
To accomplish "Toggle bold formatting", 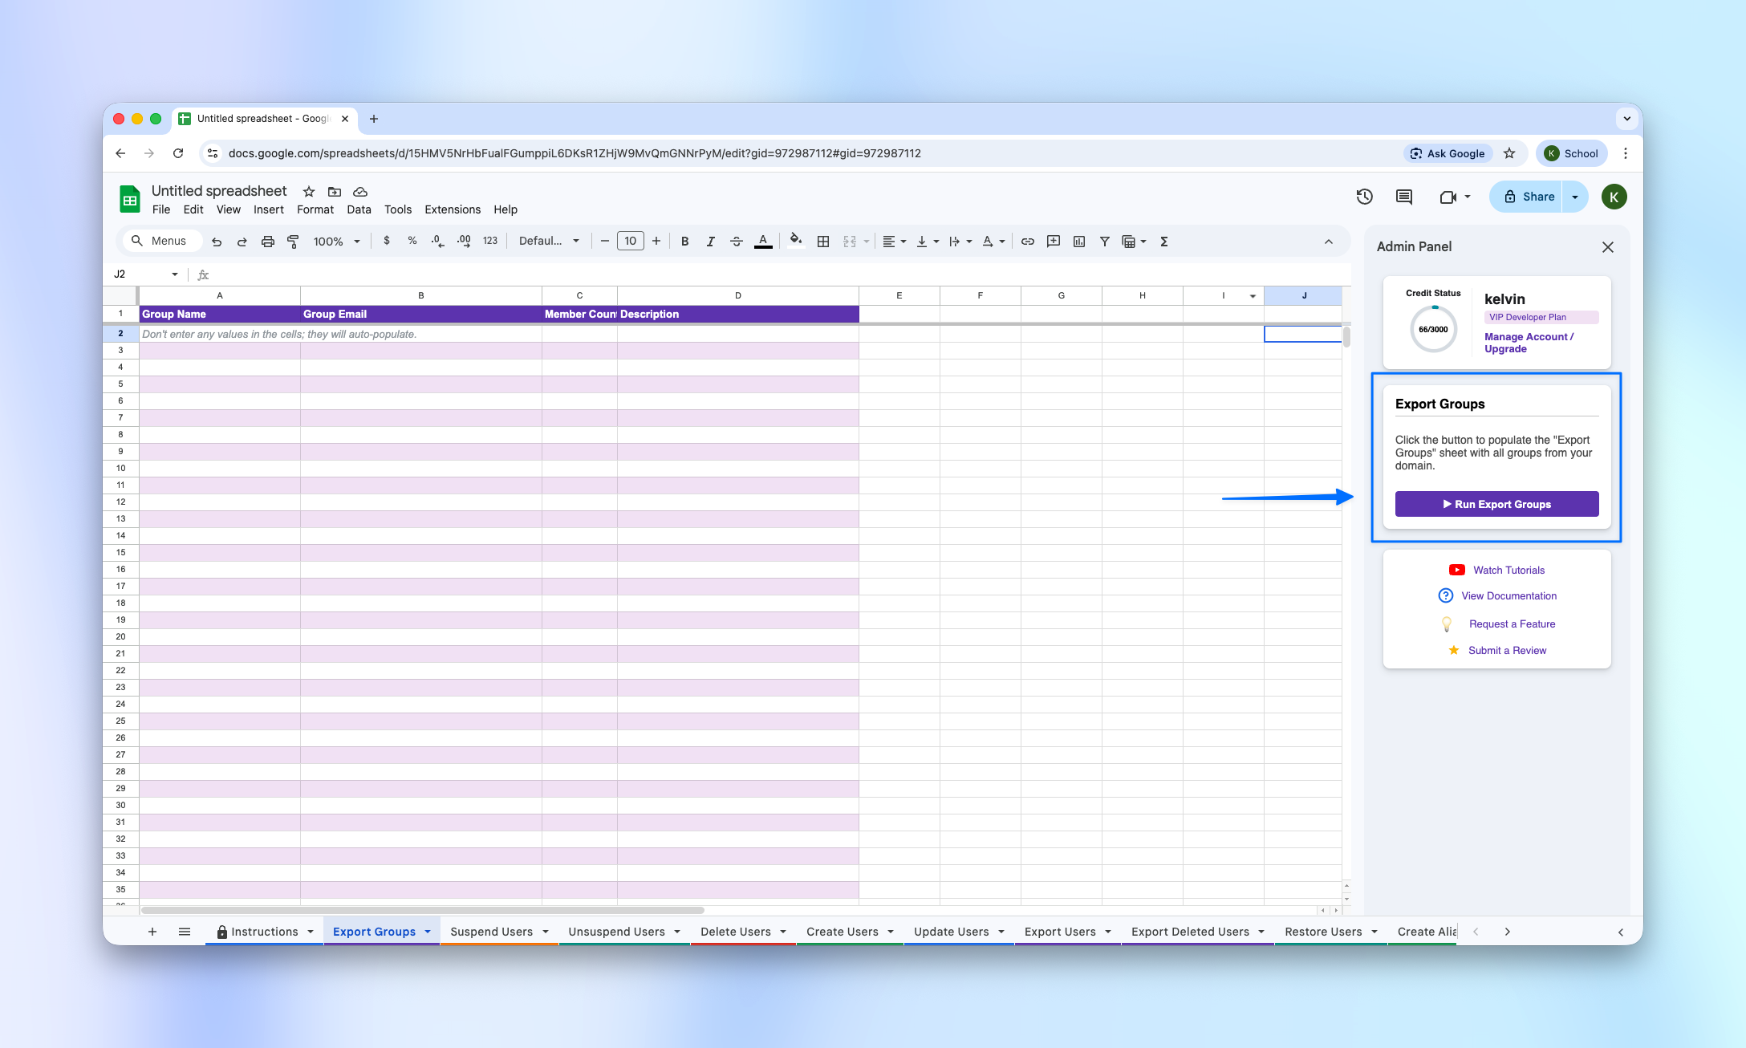I will (684, 241).
